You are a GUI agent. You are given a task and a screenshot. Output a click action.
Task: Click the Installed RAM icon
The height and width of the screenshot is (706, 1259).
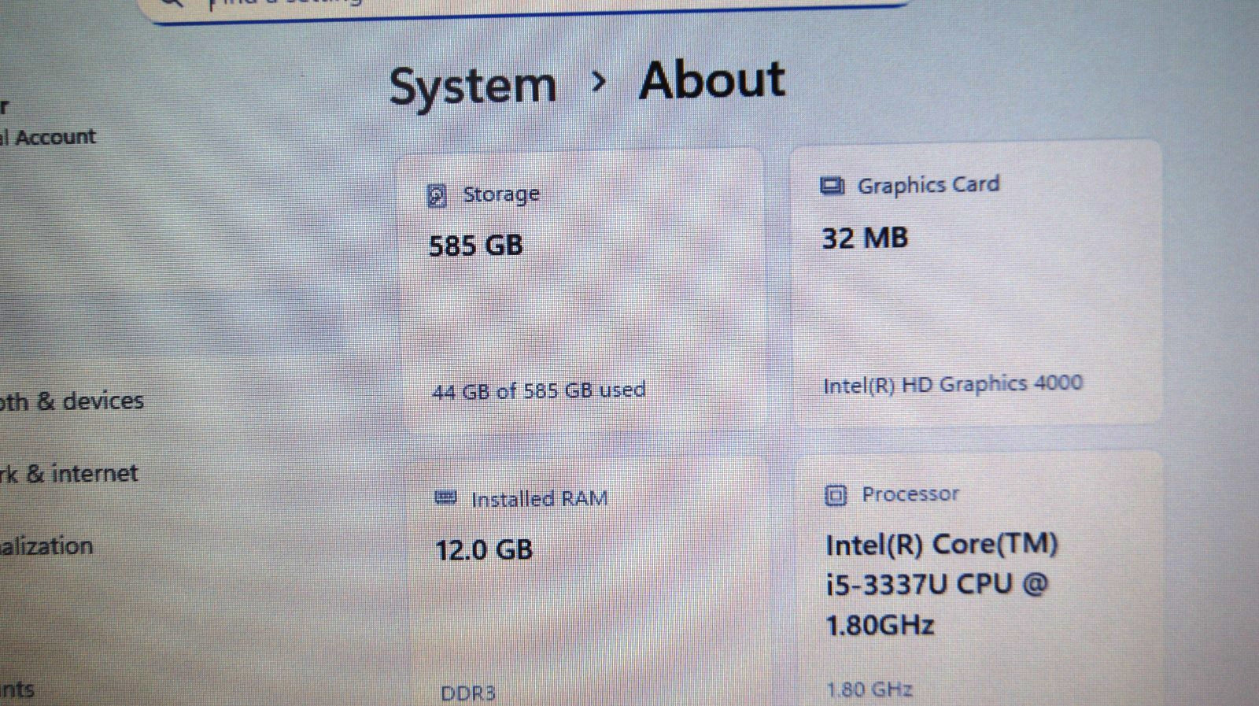(x=445, y=497)
